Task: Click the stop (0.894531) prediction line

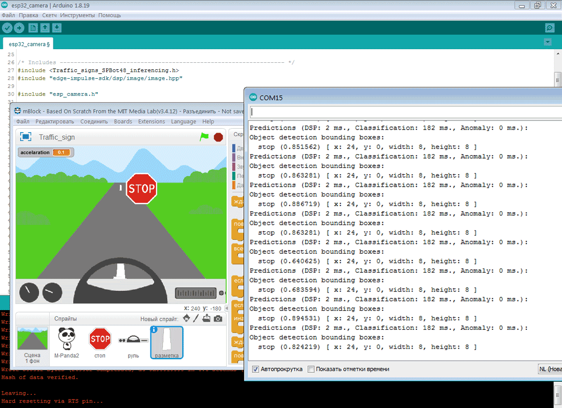Action: pyautogui.click(x=368, y=319)
